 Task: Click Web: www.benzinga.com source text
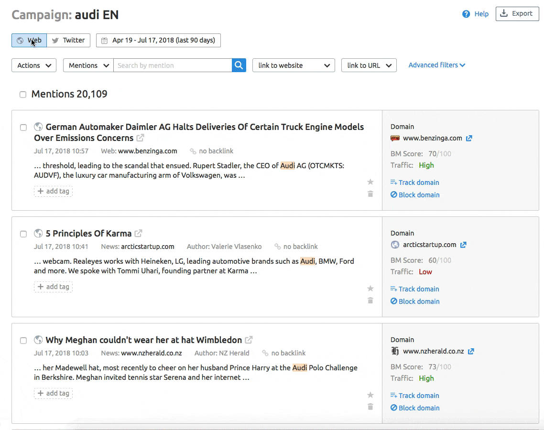coord(139,151)
